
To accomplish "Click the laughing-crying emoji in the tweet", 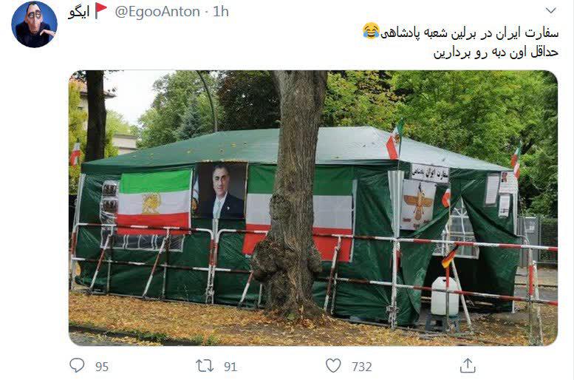I will click(x=370, y=31).
